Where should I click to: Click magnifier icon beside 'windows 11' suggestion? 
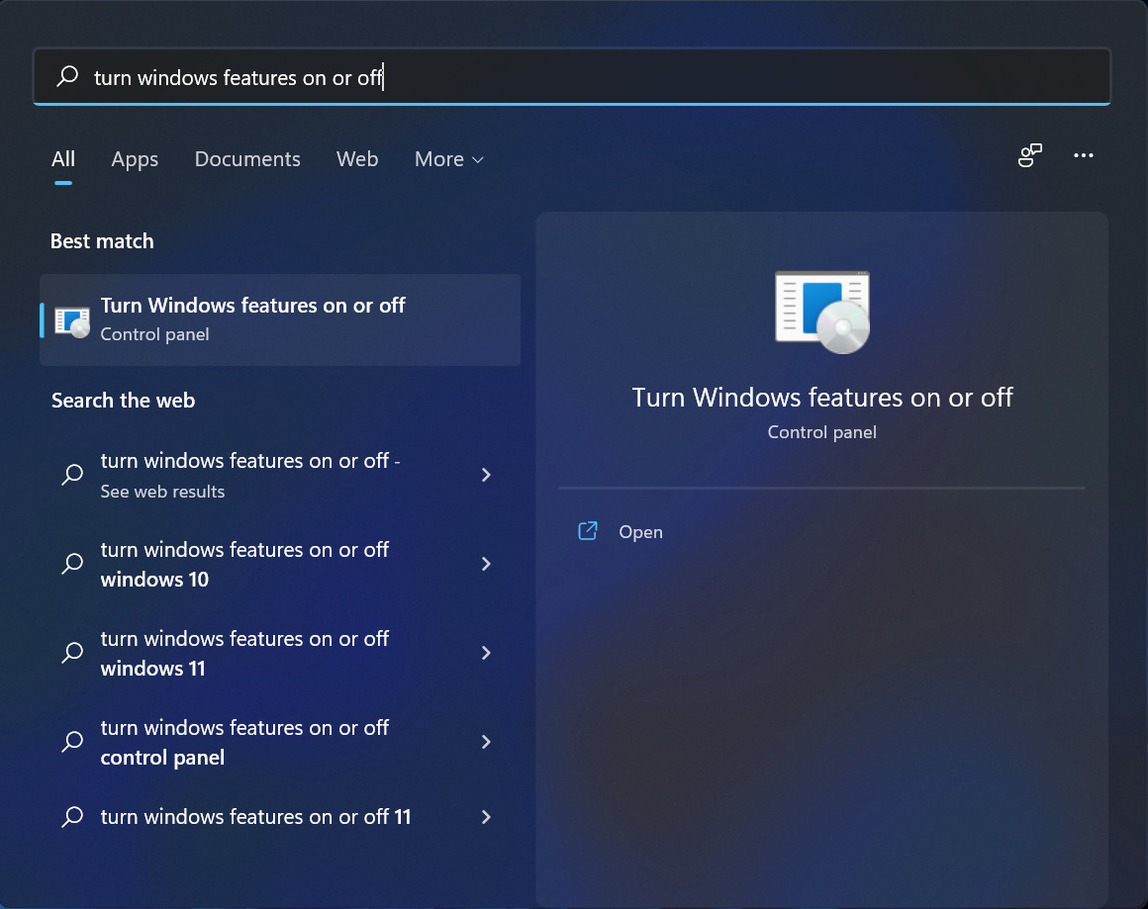(72, 652)
